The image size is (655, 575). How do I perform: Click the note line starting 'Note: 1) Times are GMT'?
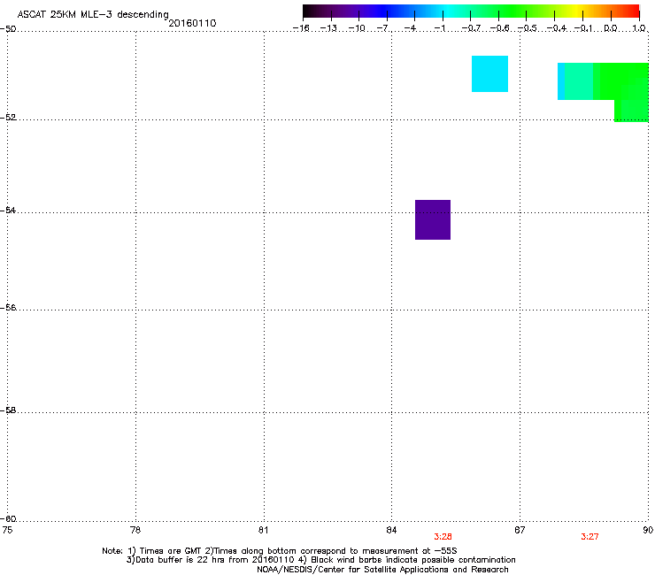coord(280,551)
